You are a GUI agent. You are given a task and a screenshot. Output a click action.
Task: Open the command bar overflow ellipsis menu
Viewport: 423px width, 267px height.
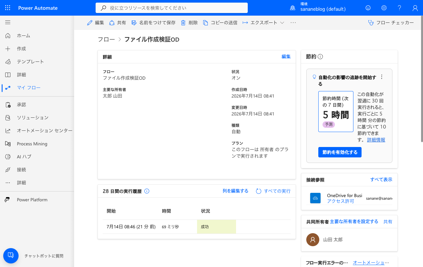(x=293, y=22)
